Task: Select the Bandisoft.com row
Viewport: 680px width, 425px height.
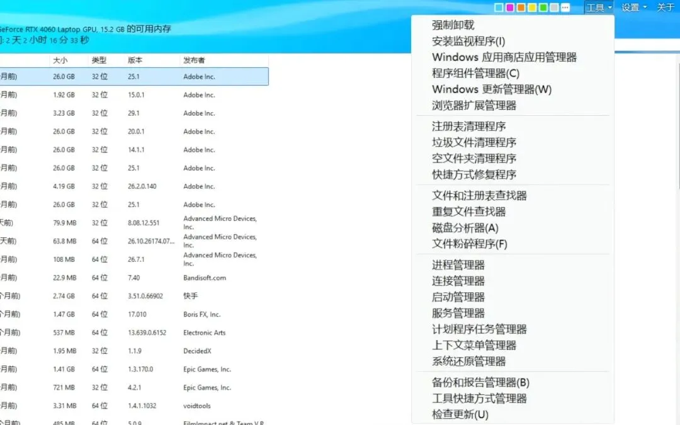Action: [x=134, y=278]
